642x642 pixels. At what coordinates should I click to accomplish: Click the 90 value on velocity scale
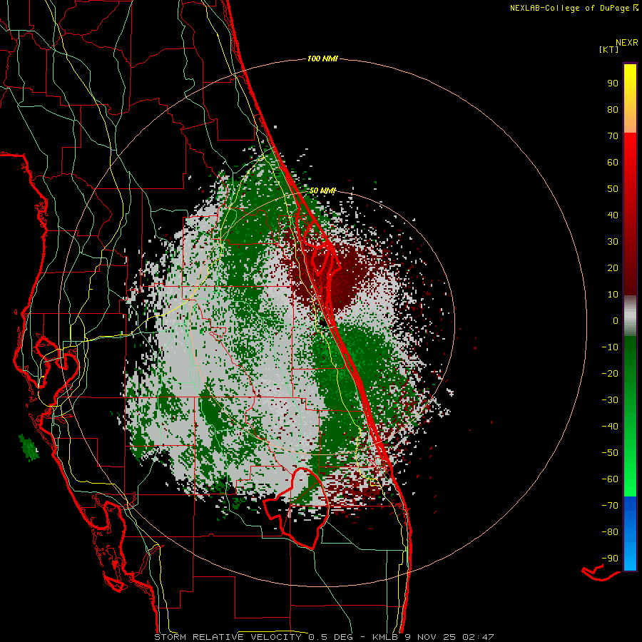[x=613, y=83]
